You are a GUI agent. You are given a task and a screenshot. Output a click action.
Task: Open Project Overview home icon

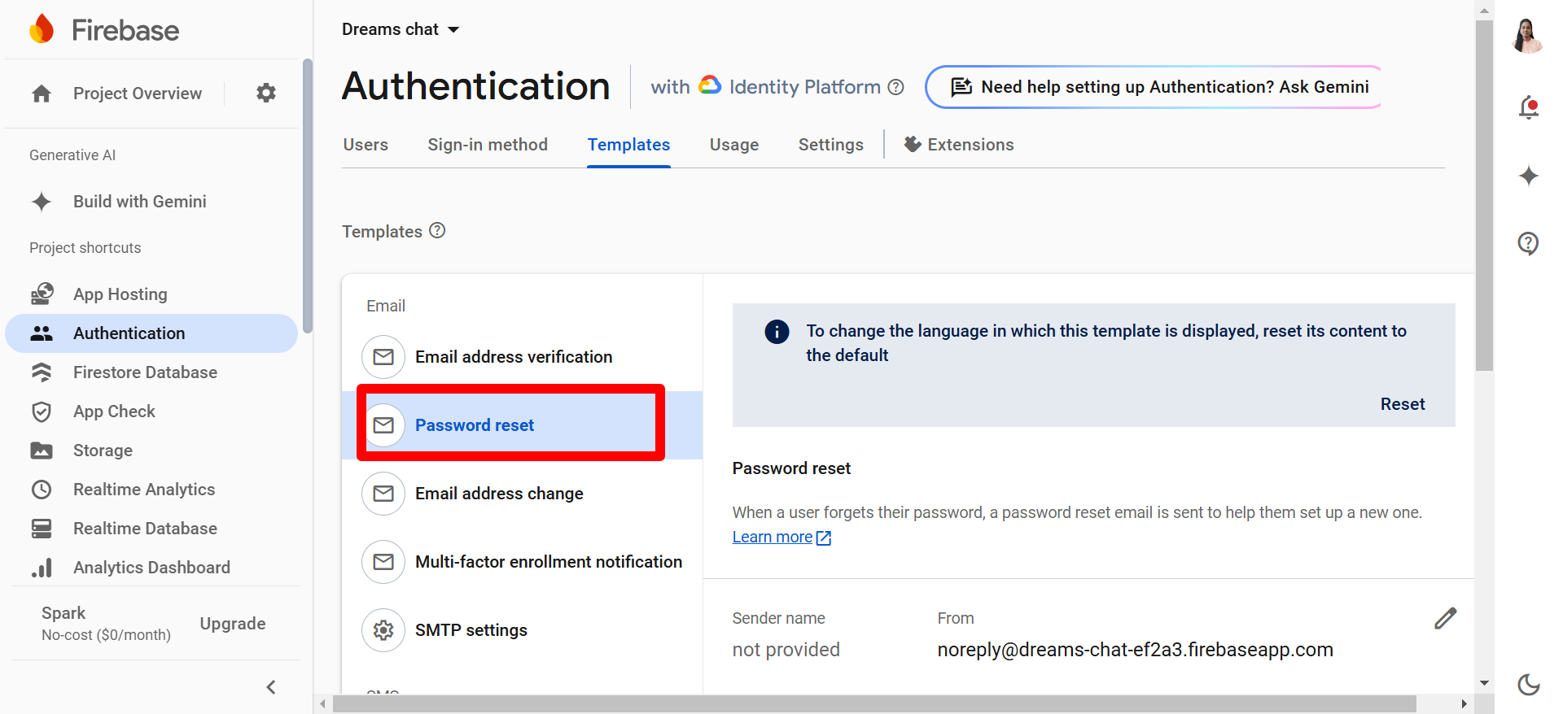click(42, 94)
